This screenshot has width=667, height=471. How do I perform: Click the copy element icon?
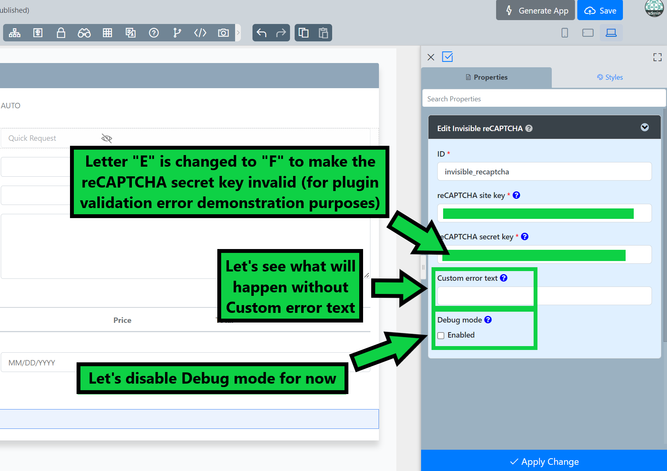(304, 33)
